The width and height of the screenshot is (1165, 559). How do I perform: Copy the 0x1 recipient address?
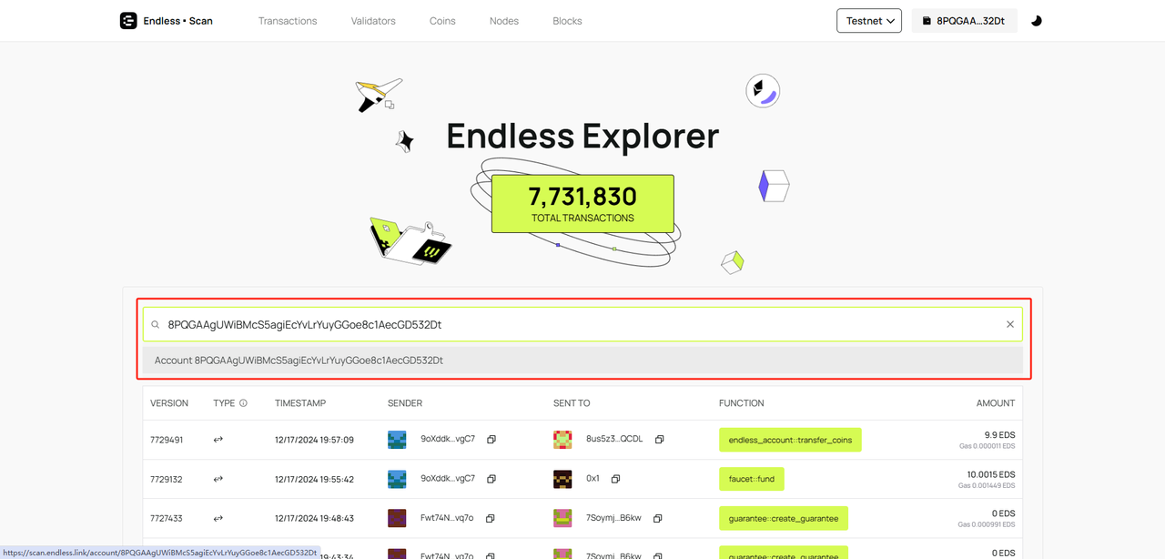click(615, 479)
